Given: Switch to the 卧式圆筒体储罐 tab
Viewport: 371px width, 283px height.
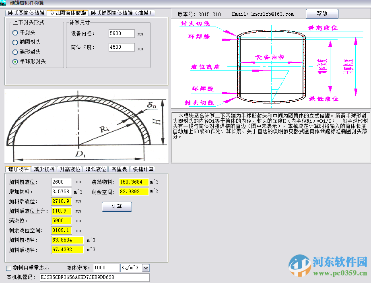Looking at the screenshot, I should point(26,12).
